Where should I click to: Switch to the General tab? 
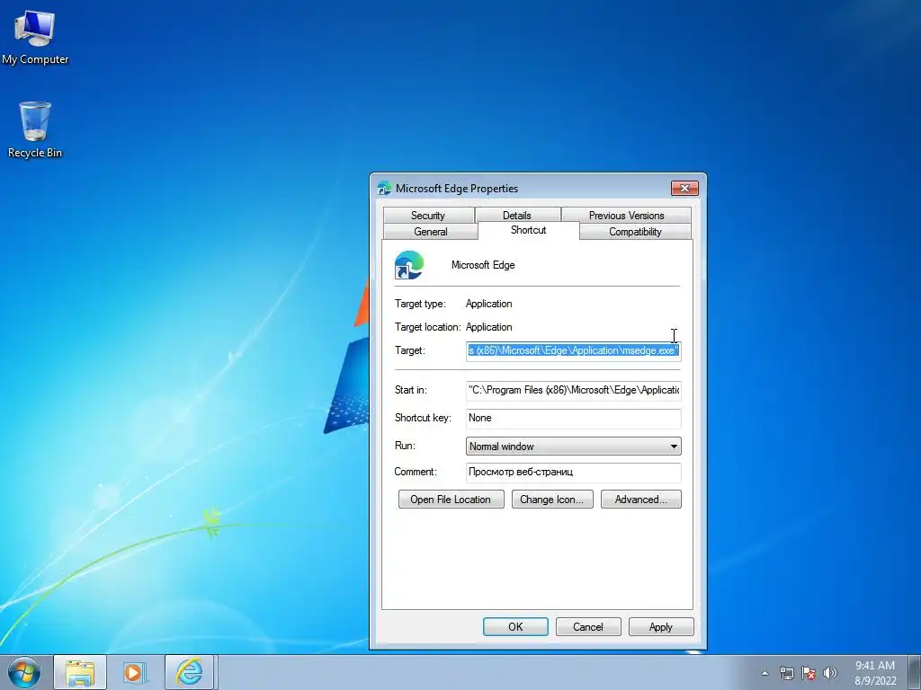tap(431, 232)
